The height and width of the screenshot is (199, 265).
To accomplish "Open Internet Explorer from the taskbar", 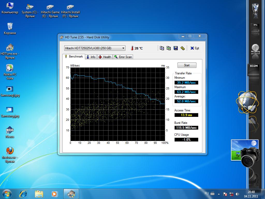I will click(23, 194).
